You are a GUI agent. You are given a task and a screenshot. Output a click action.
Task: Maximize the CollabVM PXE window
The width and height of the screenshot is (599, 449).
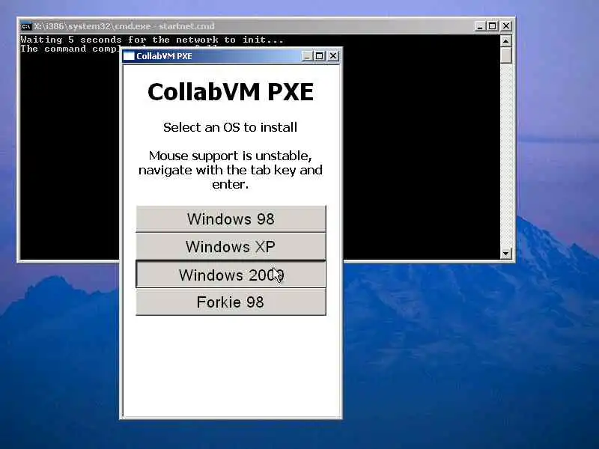pos(320,56)
